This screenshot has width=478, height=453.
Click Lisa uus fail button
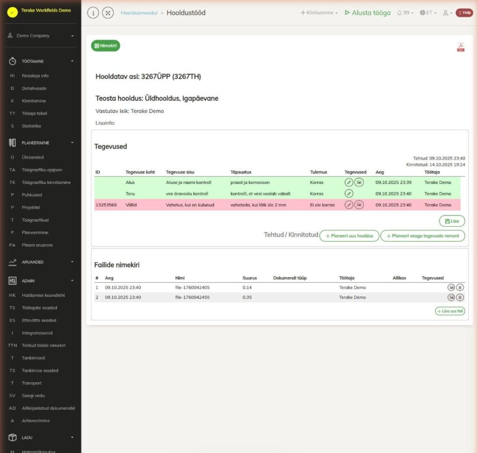tap(450, 311)
